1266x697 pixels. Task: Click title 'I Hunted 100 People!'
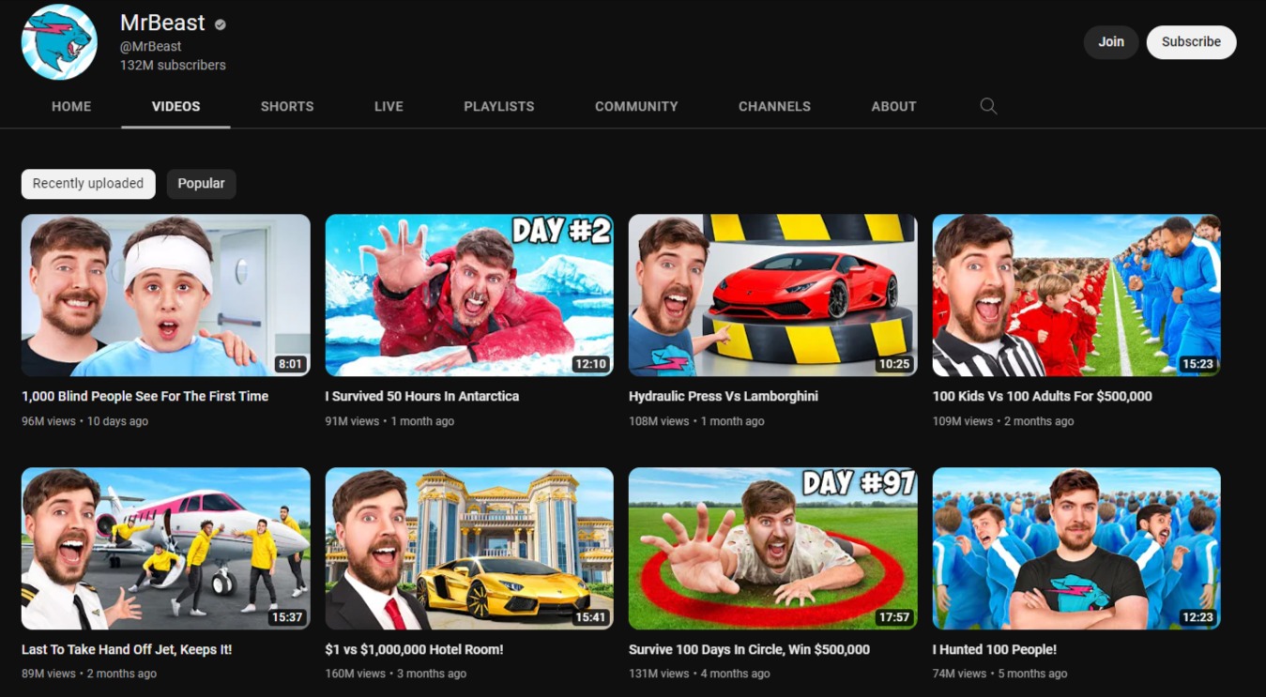(x=995, y=650)
